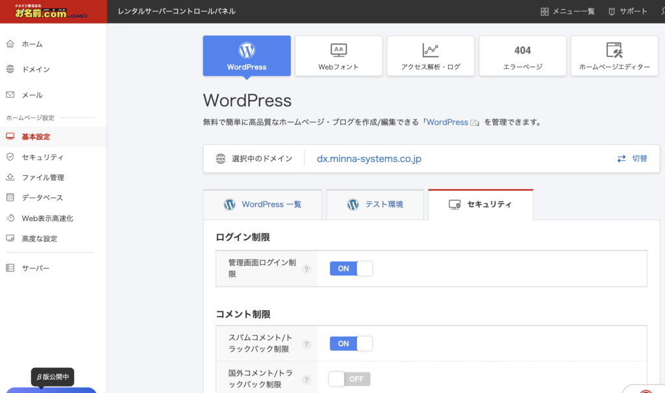Follow the WordPress external link in description
The width and height of the screenshot is (665, 393).
[452, 123]
